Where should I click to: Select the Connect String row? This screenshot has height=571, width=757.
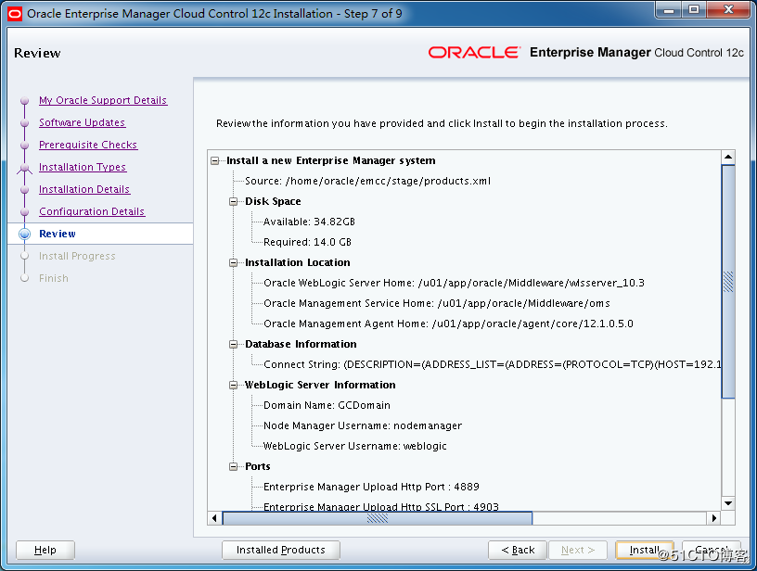click(492, 364)
